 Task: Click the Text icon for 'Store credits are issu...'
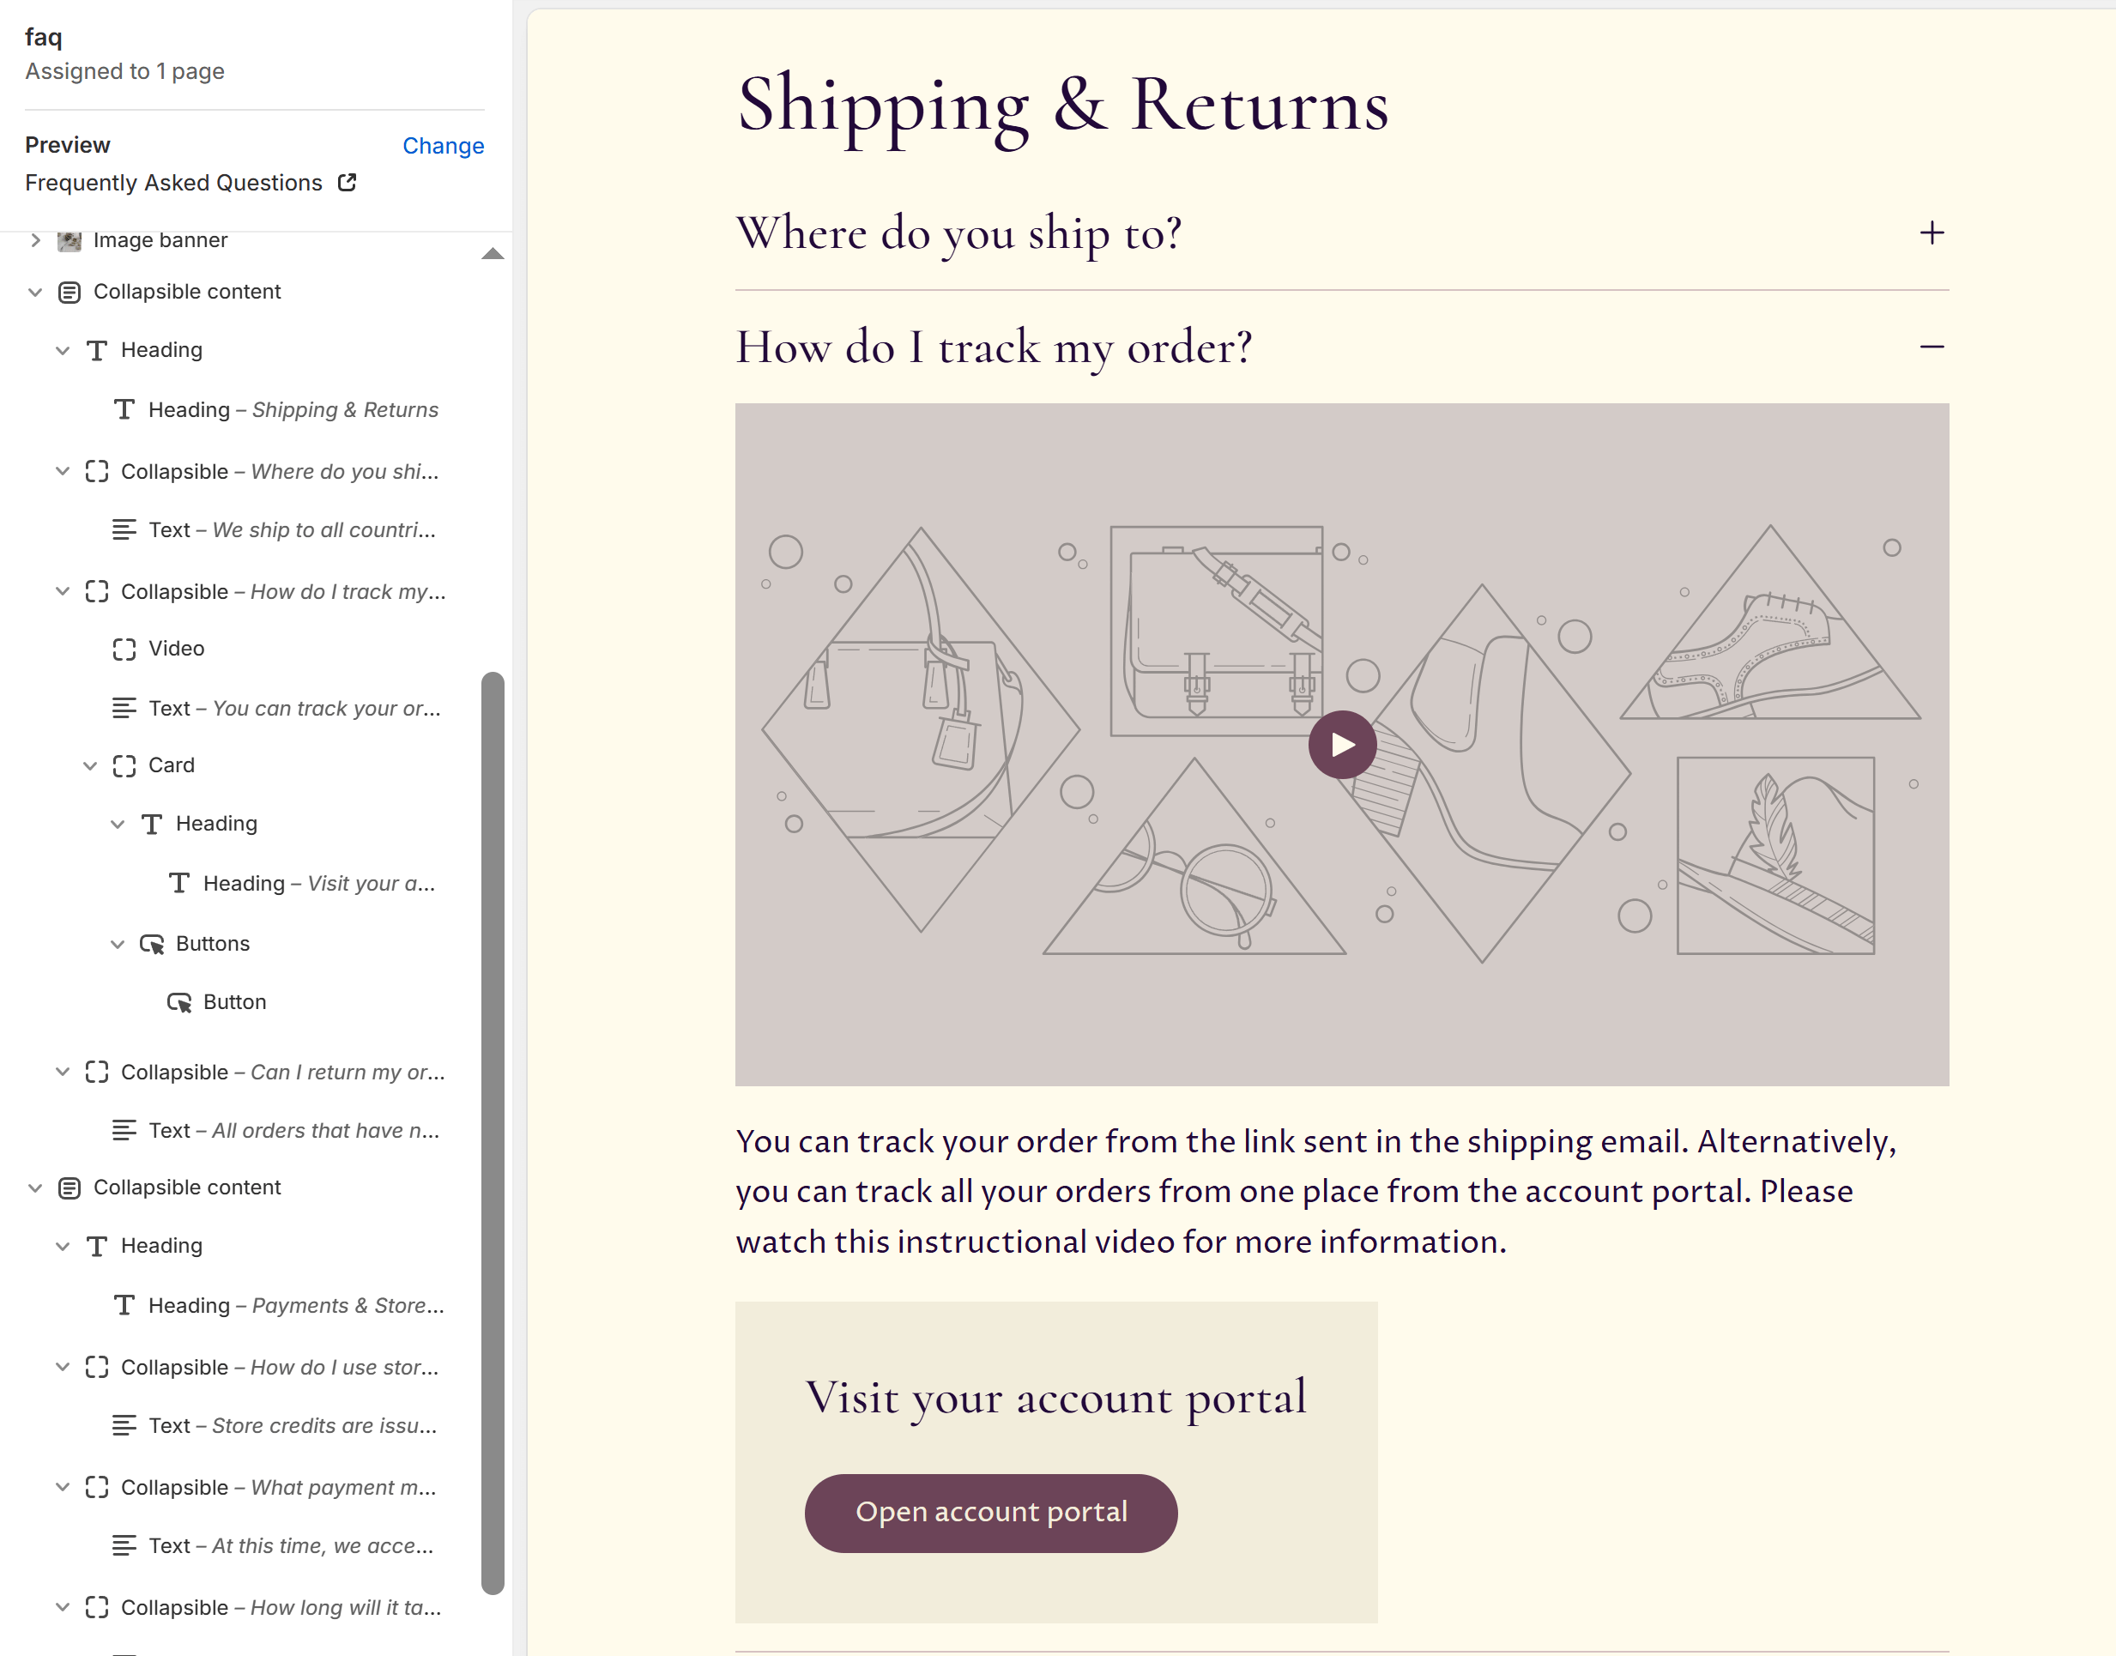pos(124,1425)
